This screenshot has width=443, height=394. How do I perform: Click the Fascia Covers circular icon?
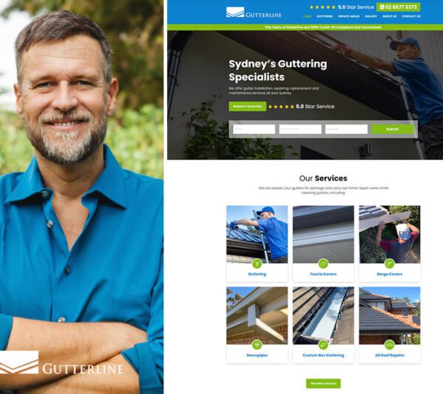pos(323,264)
